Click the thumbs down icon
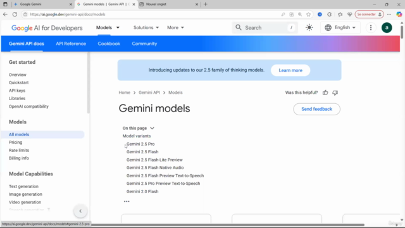Image resolution: width=405 pixels, height=228 pixels. tap(335, 92)
